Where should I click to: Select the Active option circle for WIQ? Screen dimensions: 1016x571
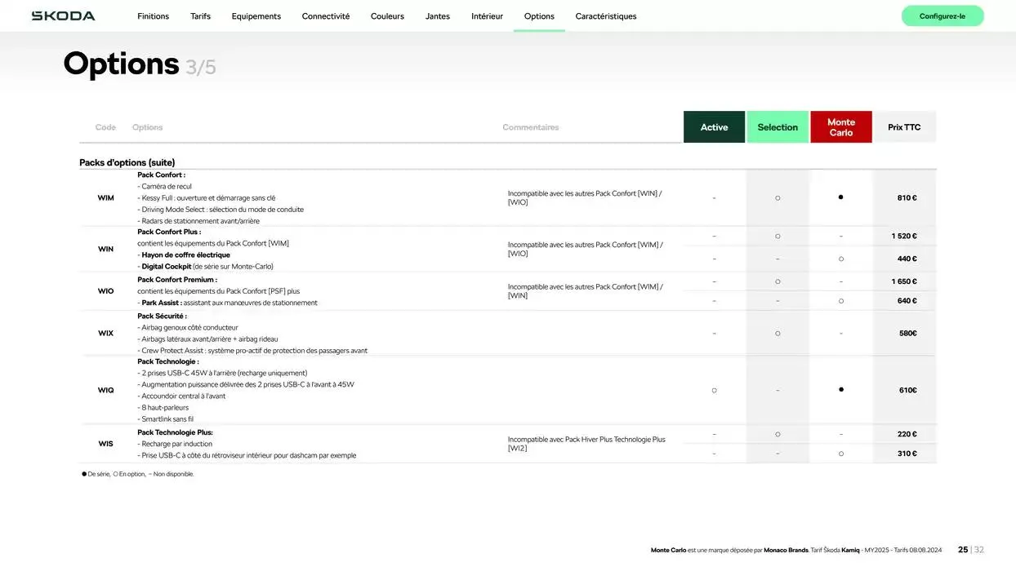[x=714, y=390]
